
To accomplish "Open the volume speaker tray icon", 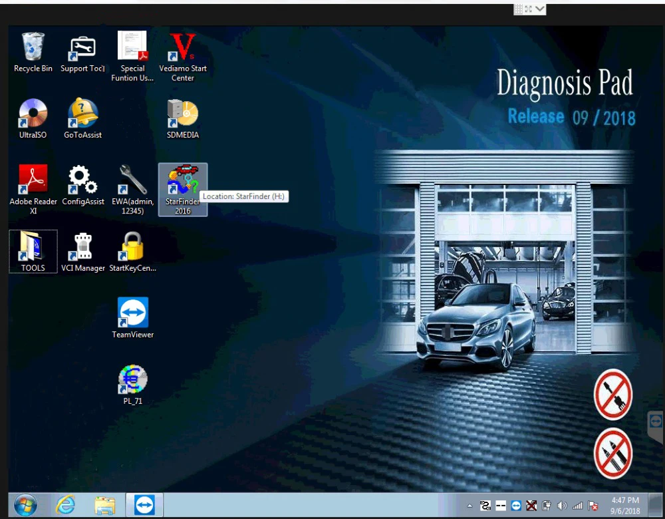I will pos(562,506).
